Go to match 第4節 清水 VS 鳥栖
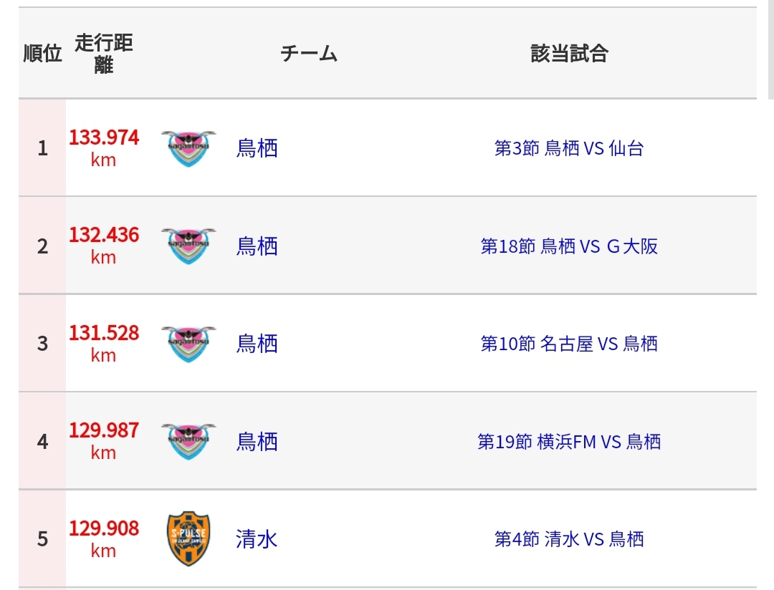The image size is (774, 590). point(569,539)
